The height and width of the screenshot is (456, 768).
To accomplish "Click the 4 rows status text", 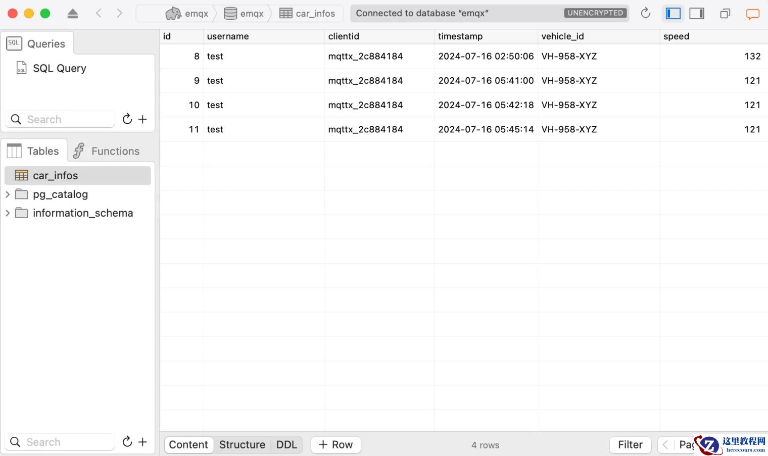I will point(485,445).
